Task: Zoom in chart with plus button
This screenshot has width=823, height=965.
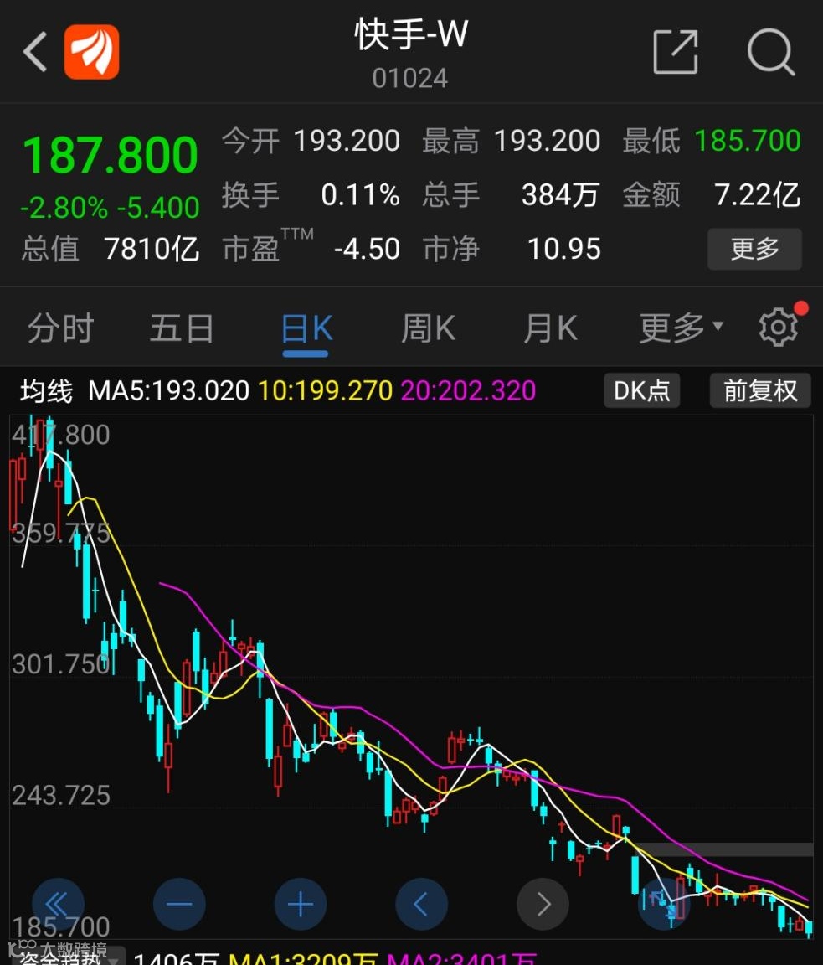Action: pos(301,904)
